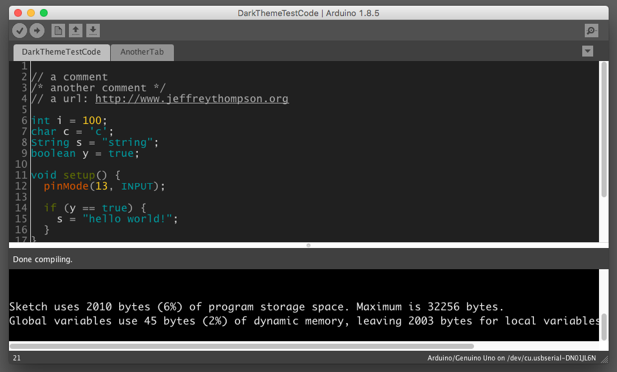Place cursor on the pinMode line

click(104, 186)
